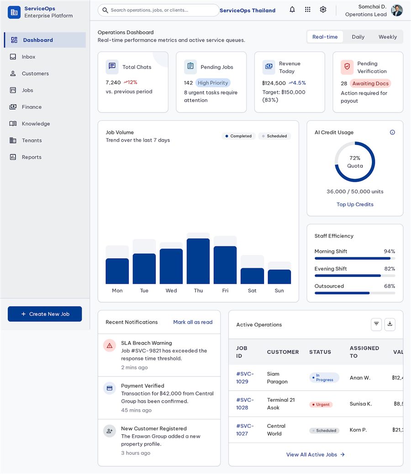Click Terminal 21 Asok customer cell

[x=280, y=404]
